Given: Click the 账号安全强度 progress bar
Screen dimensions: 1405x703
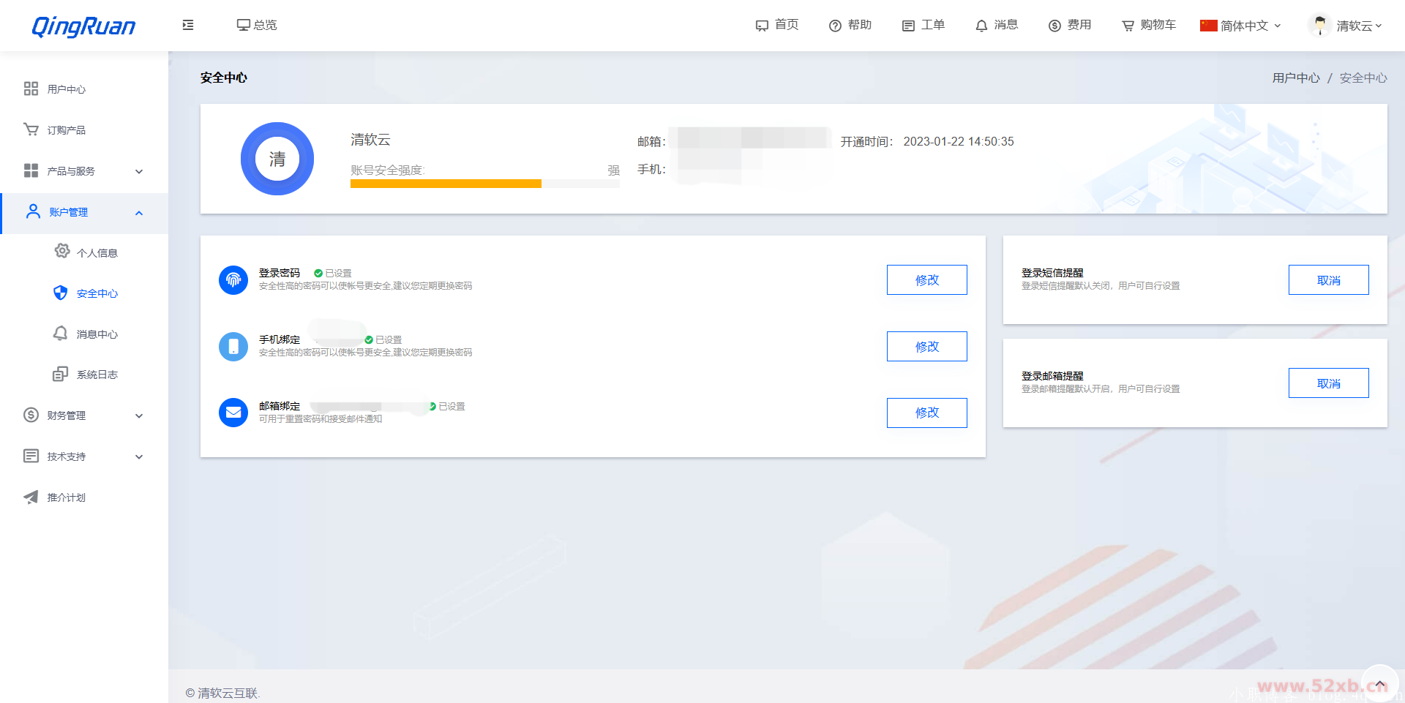Looking at the screenshot, I should (x=485, y=183).
